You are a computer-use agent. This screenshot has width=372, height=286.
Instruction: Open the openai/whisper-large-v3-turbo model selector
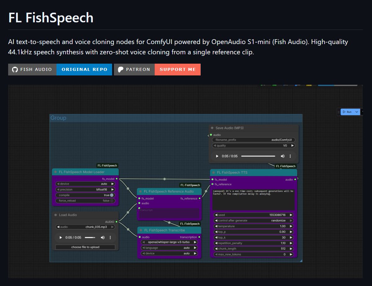tap(169, 242)
